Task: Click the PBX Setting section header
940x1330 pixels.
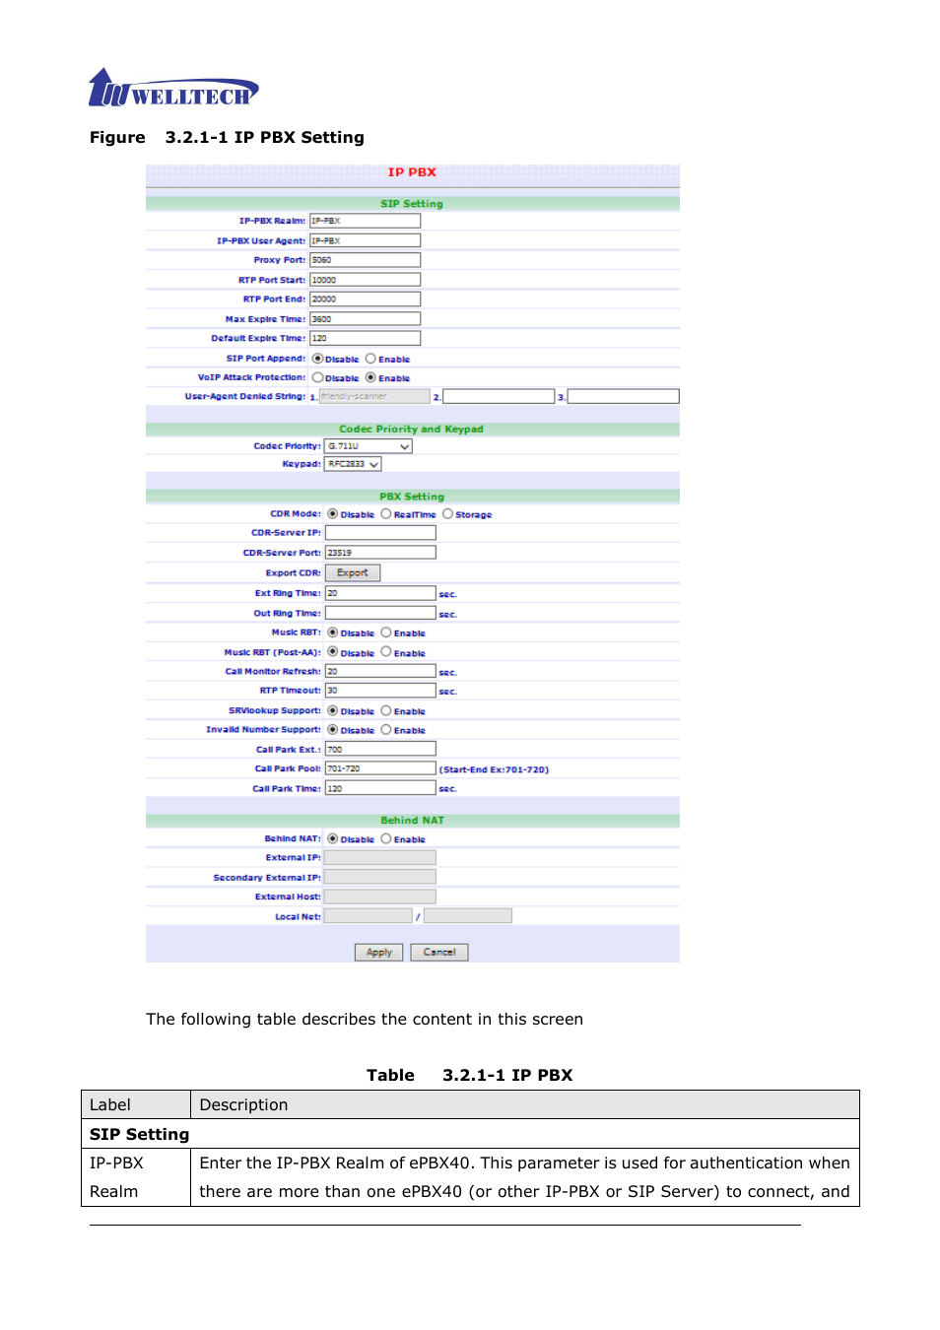Action: (x=412, y=498)
